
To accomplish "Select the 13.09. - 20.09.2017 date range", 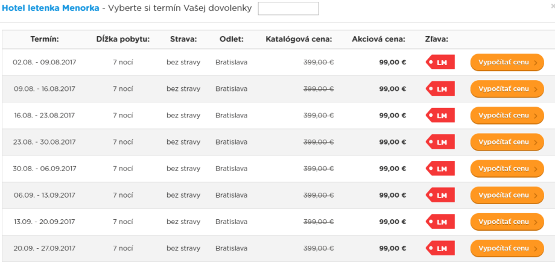I will coord(45,222).
